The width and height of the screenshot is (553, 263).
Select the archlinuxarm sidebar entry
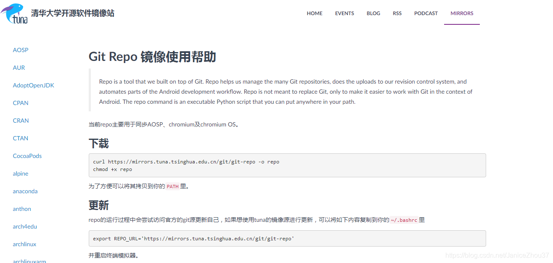pyautogui.click(x=29, y=261)
